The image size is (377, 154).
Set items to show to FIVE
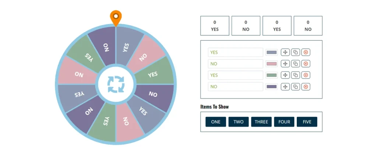[307, 122]
